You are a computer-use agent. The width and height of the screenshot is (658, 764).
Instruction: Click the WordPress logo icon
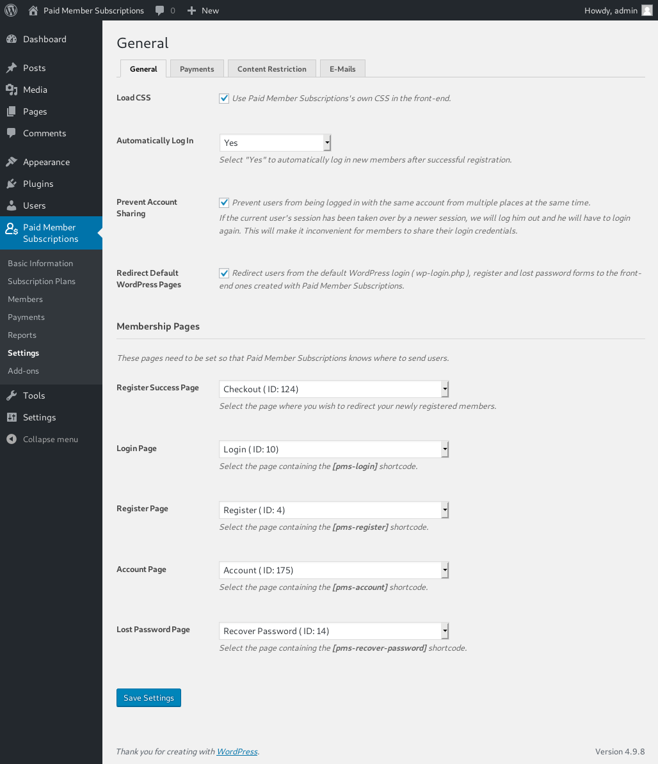(x=11, y=10)
